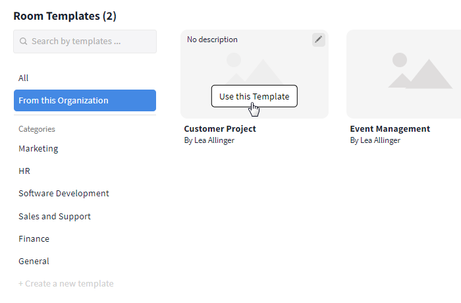Click Create a new template
This screenshot has height=303, width=461.
(66, 283)
